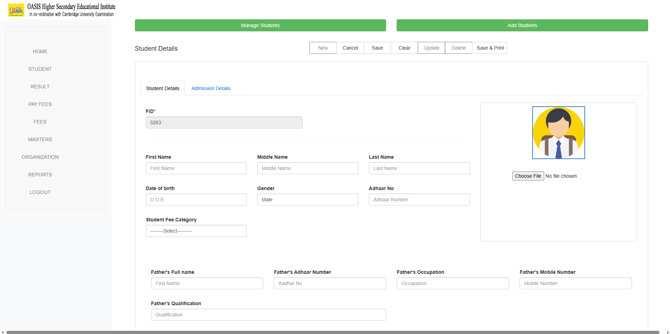Screen dimensions: 670x334
Task: Click the student avatar placeholder image
Action: coord(558,132)
